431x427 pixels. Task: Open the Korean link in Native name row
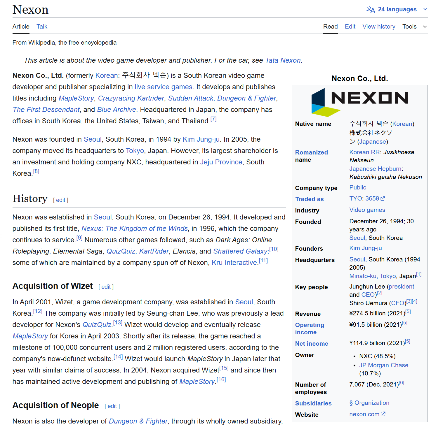(402, 124)
